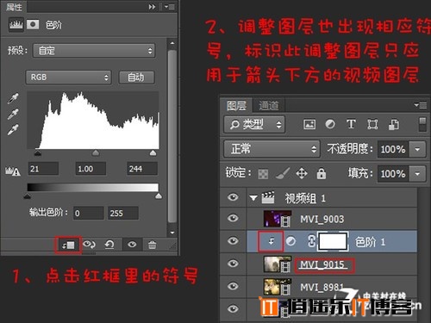
Task: Filter layers by pixel image icon
Action: pyautogui.click(x=309, y=124)
